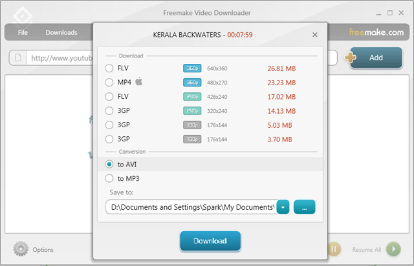The image size is (414, 266).
Task: Choose the to MP3 conversion option
Action: click(109, 178)
